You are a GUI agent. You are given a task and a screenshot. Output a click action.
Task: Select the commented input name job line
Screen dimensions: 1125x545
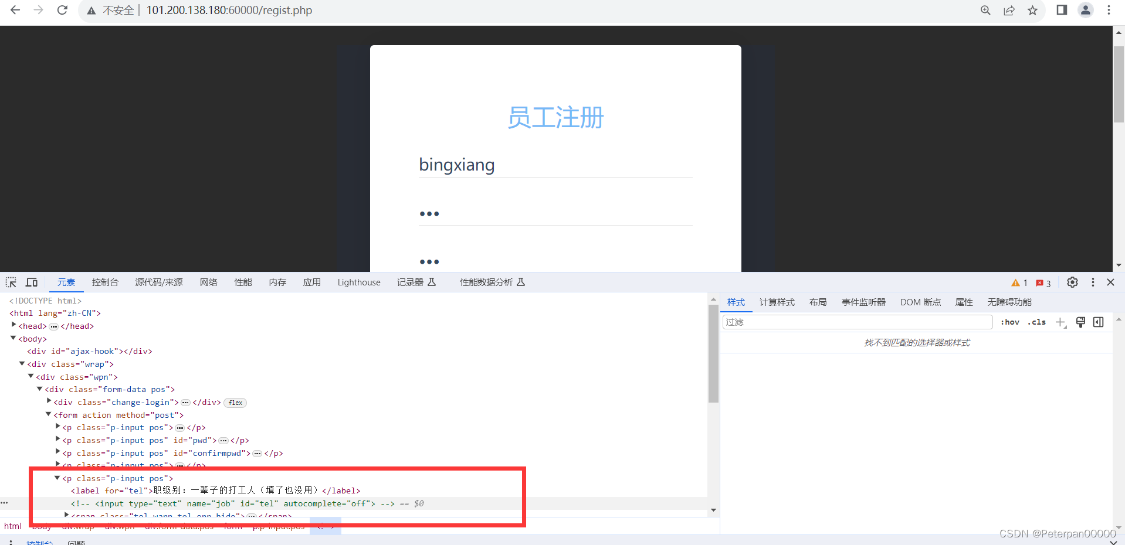click(232, 503)
